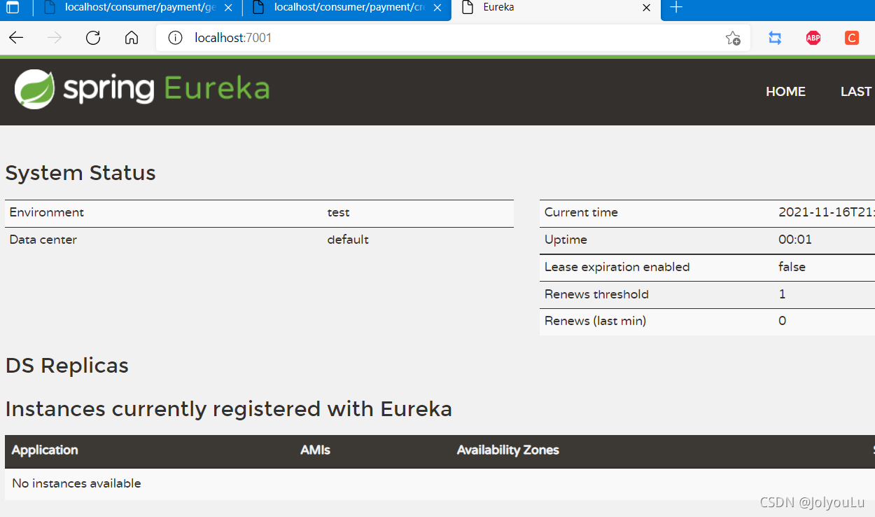Switch to the localhost/consumer/payment/cr tab
The image size is (875, 517).
[348, 8]
